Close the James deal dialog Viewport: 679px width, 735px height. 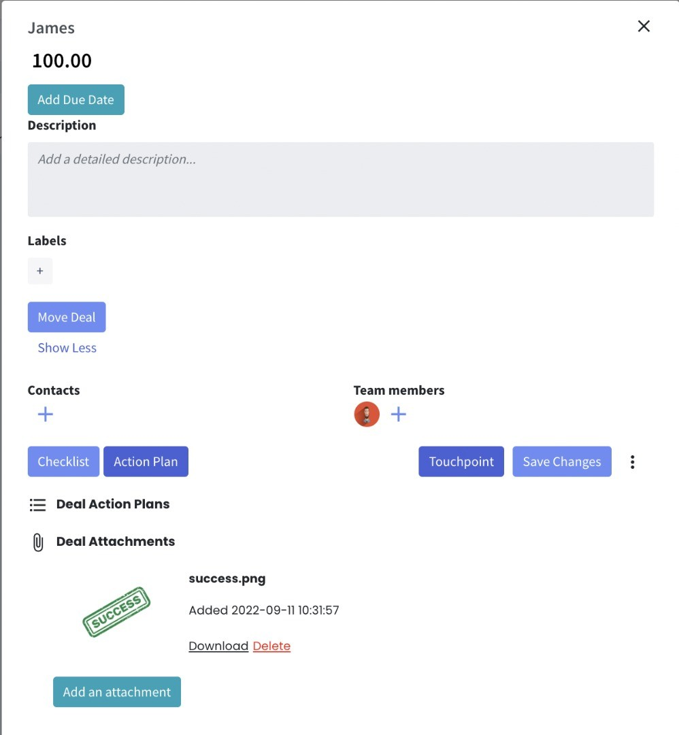click(x=643, y=26)
